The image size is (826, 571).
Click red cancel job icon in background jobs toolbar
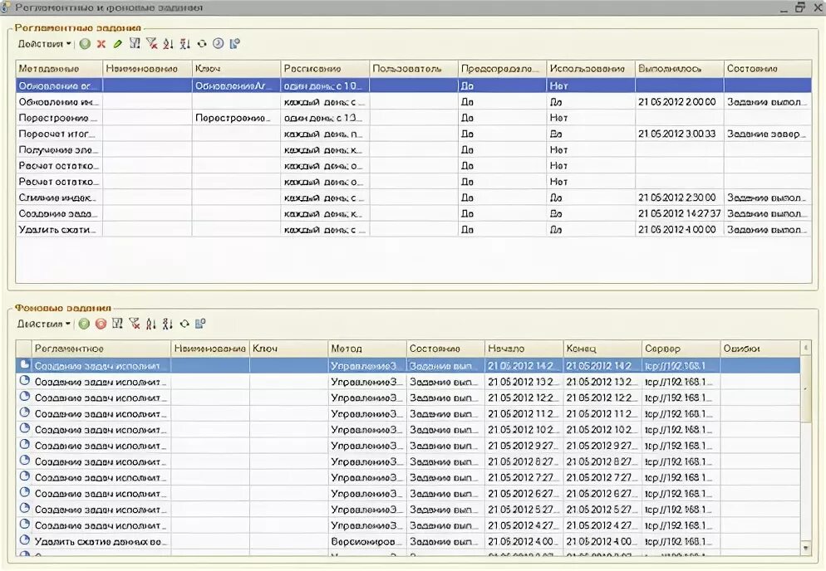click(x=101, y=324)
